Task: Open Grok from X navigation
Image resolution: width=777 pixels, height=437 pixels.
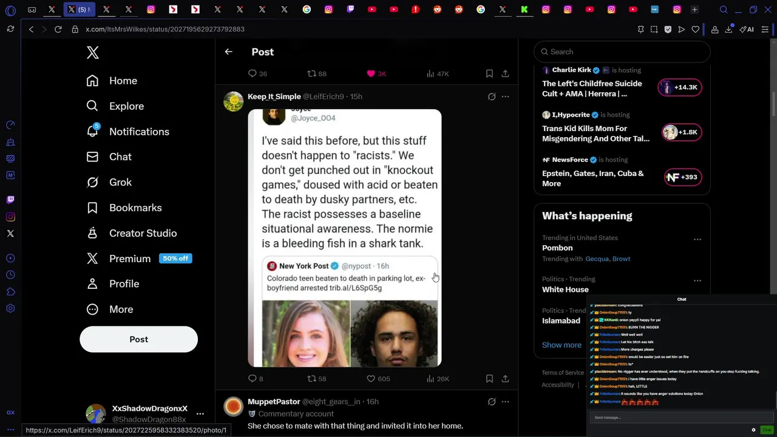Action: 109,182
